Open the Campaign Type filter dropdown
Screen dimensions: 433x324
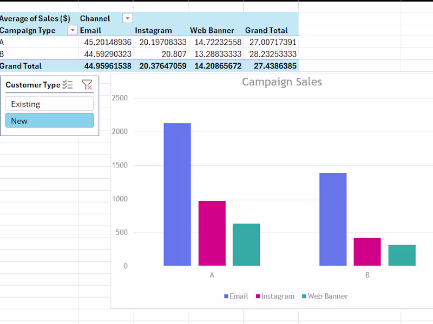click(x=72, y=30)
